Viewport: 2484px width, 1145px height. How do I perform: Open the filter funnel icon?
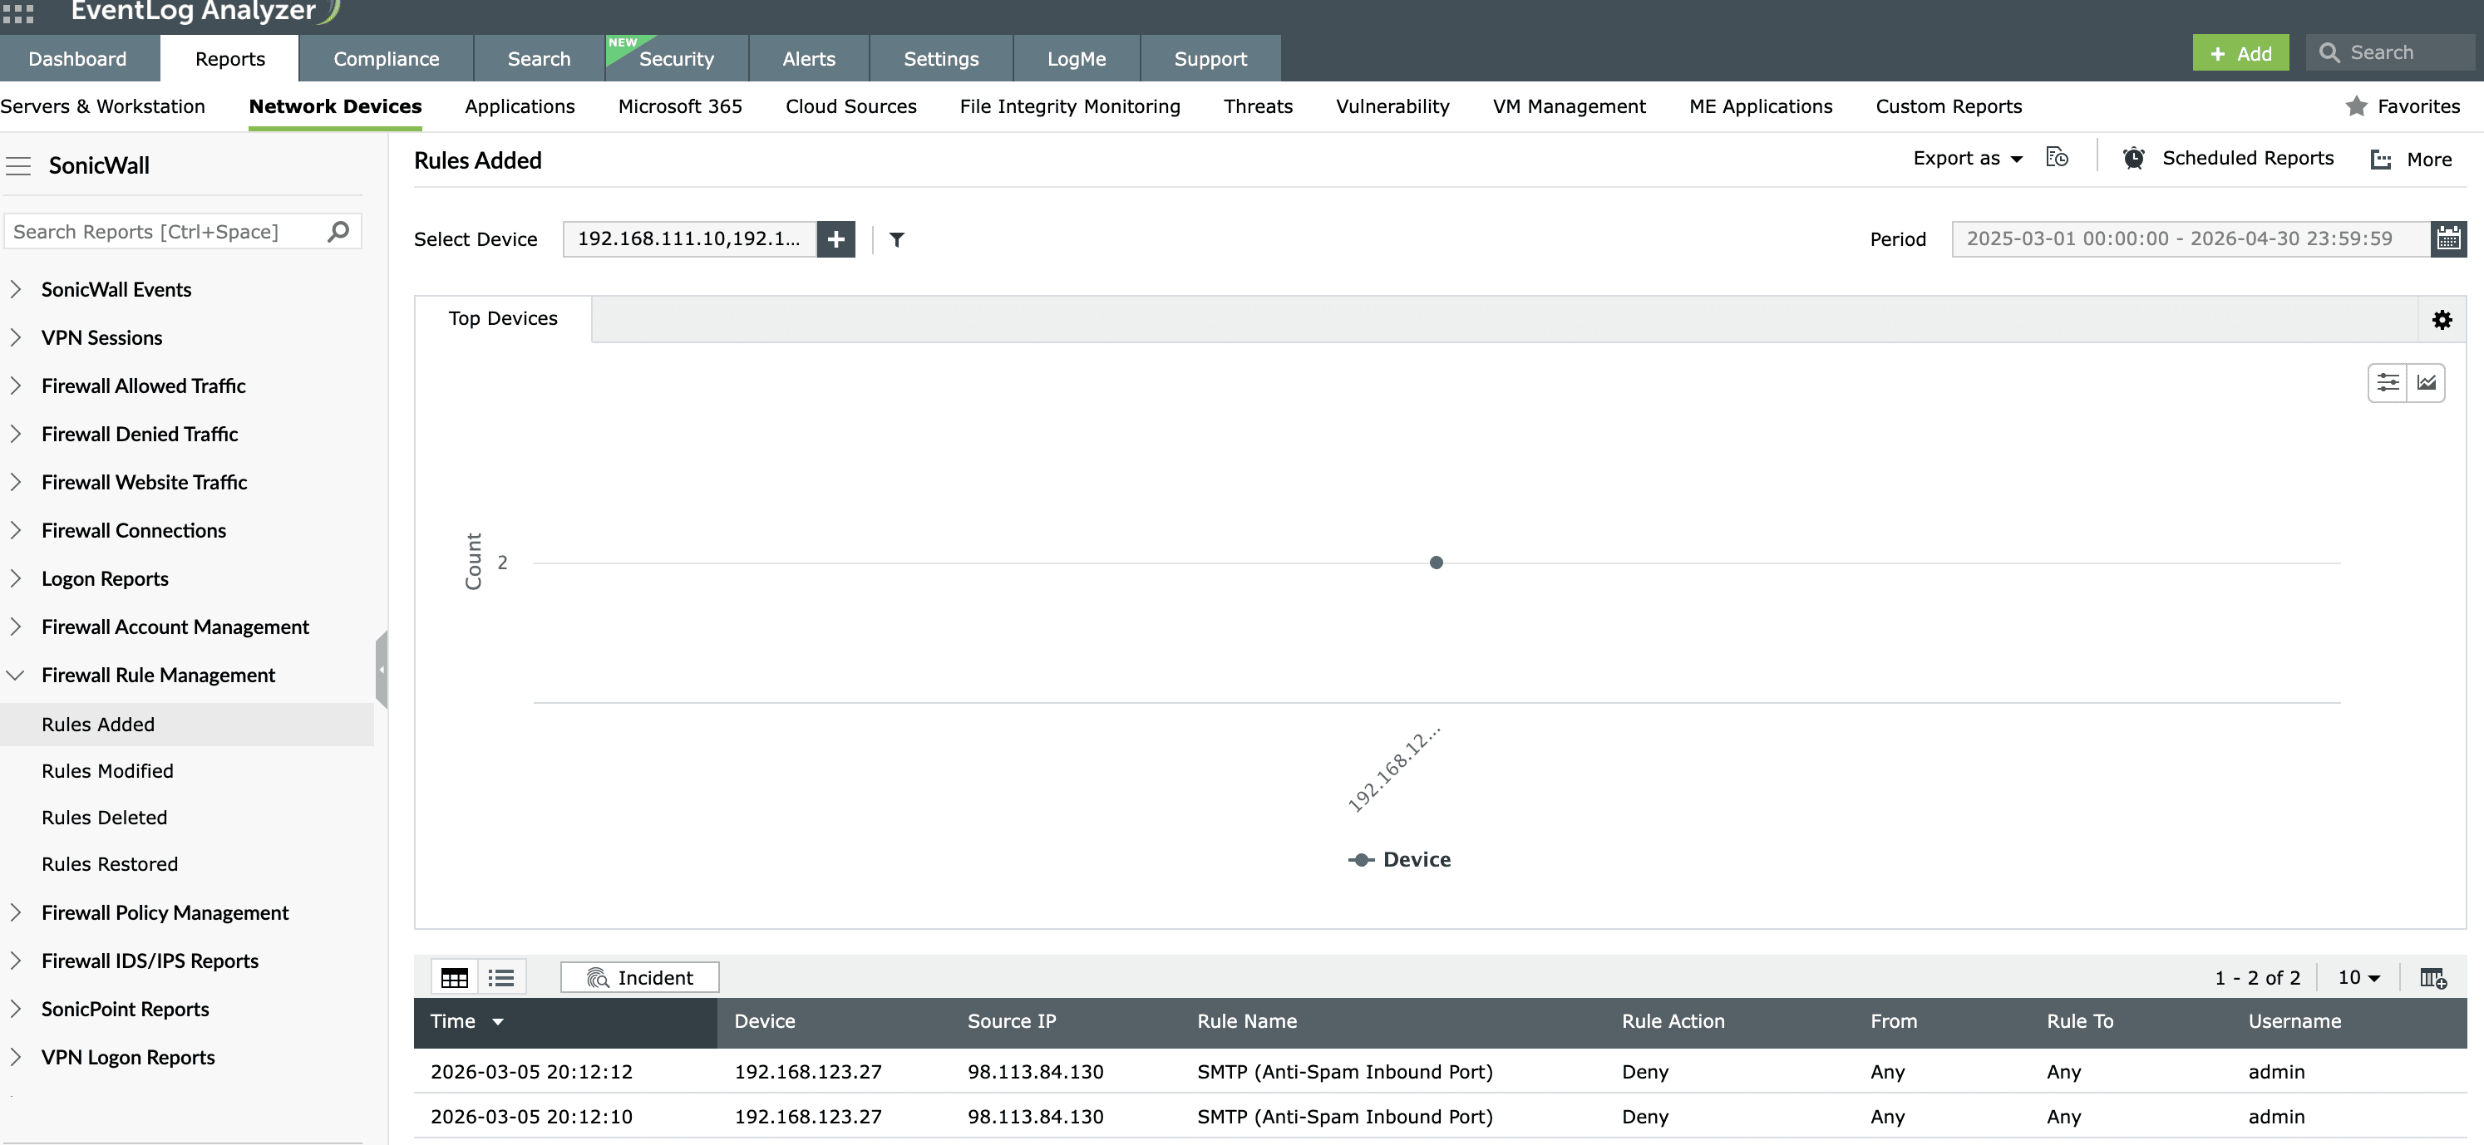click(897, 239)
